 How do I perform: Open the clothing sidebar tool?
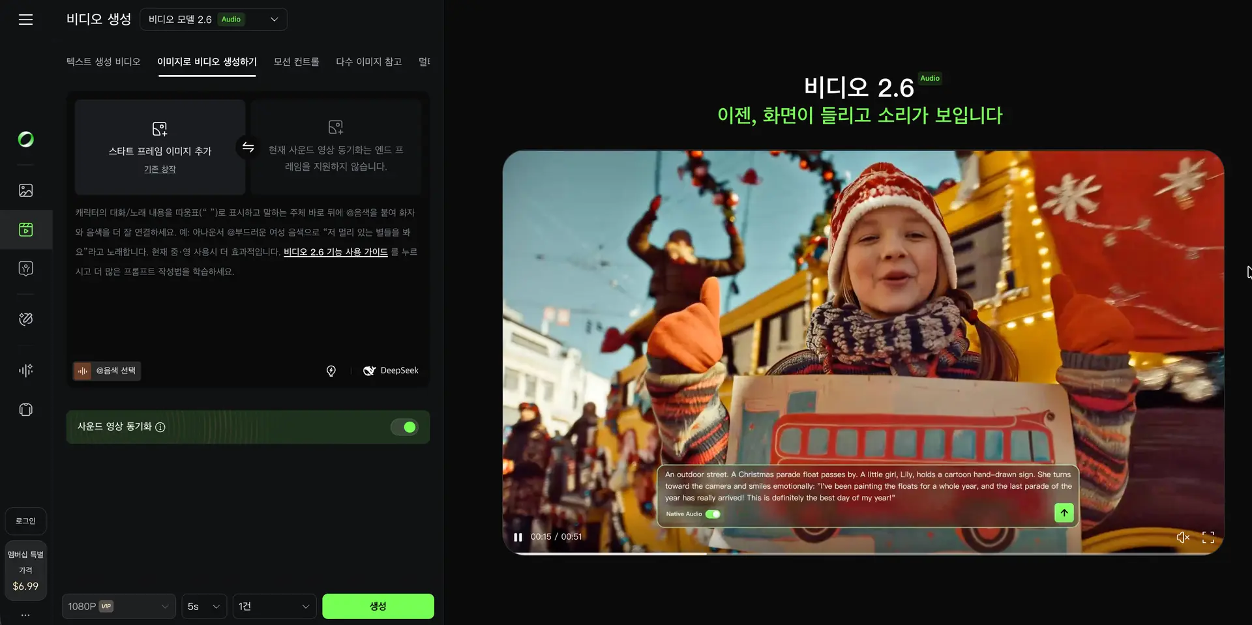[25, 409]
